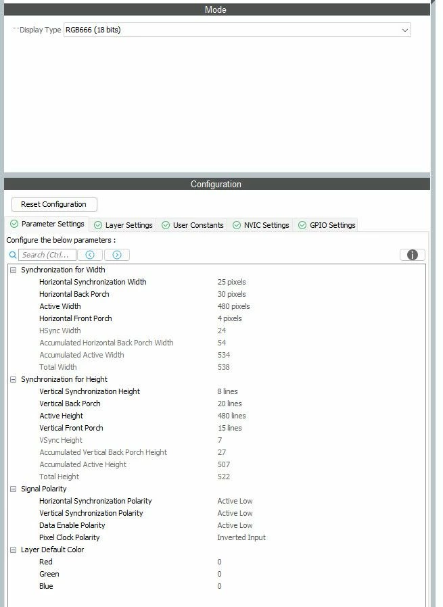Image resolution: width=443 pixels, height=607 pixels.
Task: Select Horizontal Synchronization Width parameter row
Action: pos(217,282)
